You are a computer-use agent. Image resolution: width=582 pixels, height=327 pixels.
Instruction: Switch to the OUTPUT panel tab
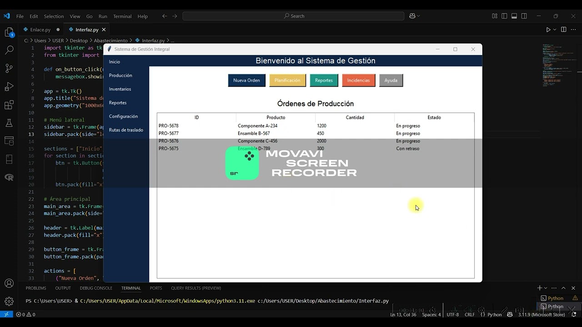click(x=63, y=288)
